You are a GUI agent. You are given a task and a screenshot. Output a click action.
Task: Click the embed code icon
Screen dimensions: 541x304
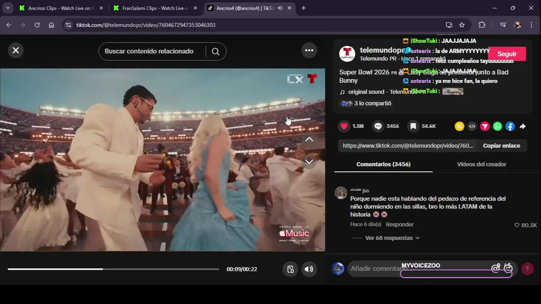472,126
